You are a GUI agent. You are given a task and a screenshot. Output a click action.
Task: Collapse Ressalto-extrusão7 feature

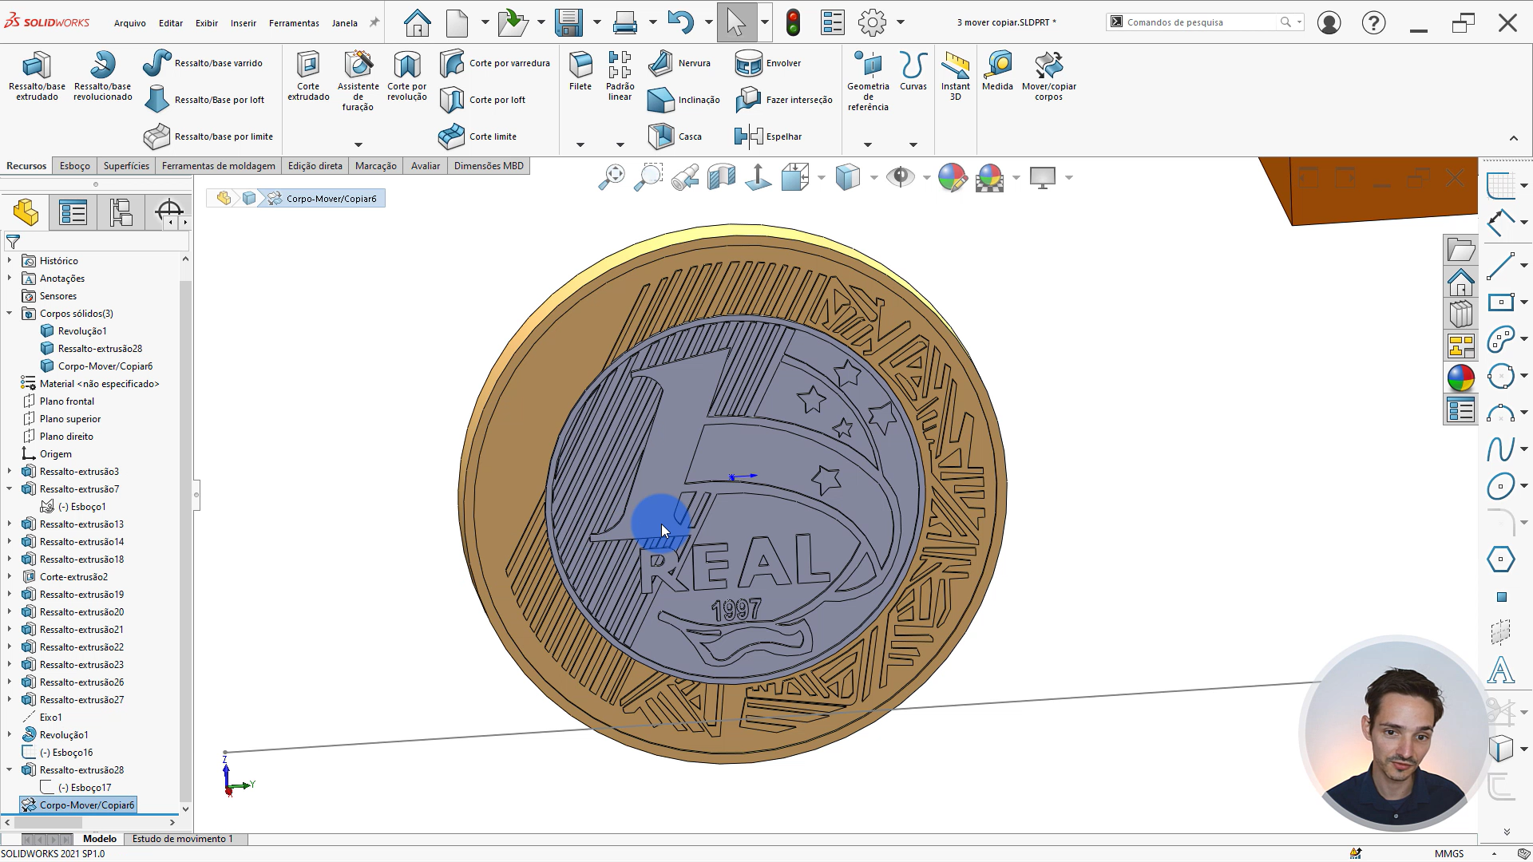pos(10,488)
